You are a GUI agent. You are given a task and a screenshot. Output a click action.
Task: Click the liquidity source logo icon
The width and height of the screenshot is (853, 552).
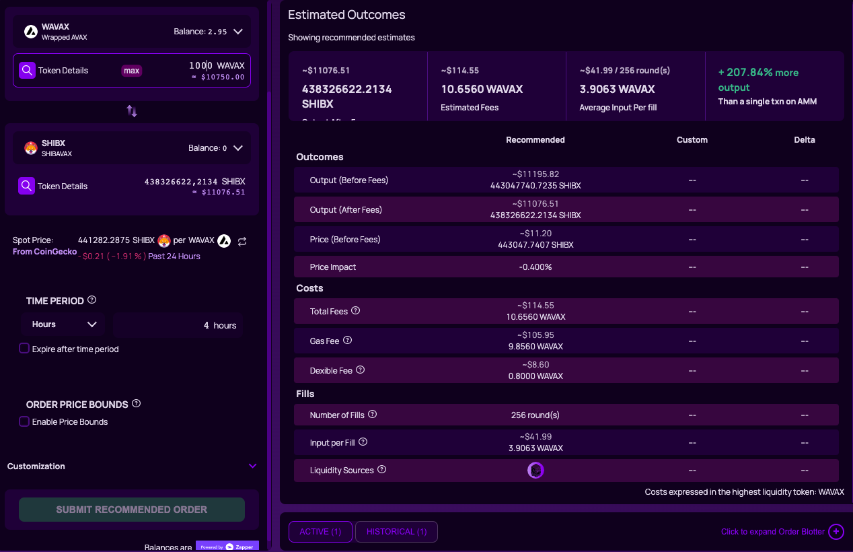coord(535,471)
